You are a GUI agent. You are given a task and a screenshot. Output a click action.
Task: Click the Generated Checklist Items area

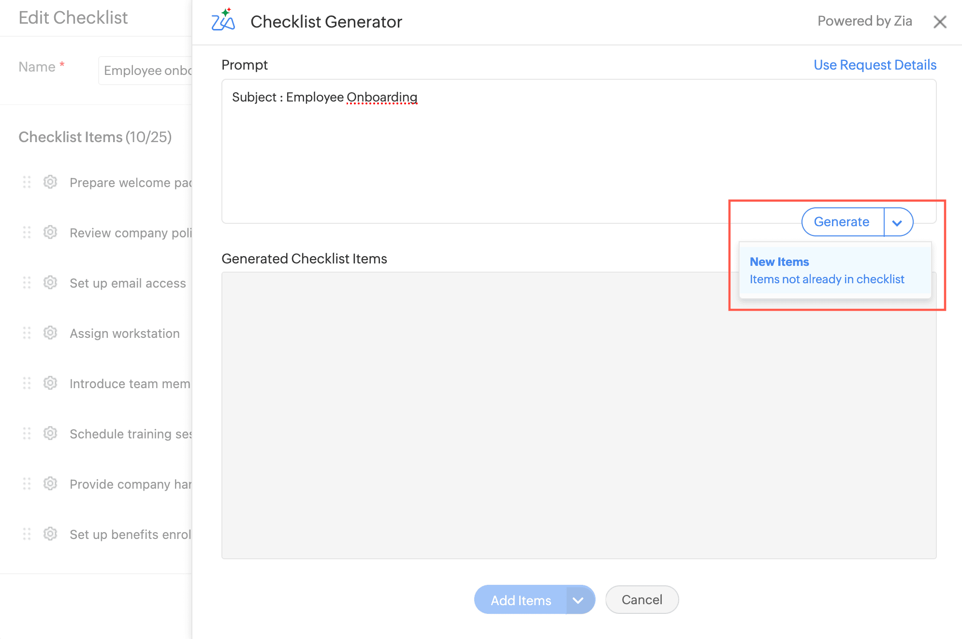point(579,415)
